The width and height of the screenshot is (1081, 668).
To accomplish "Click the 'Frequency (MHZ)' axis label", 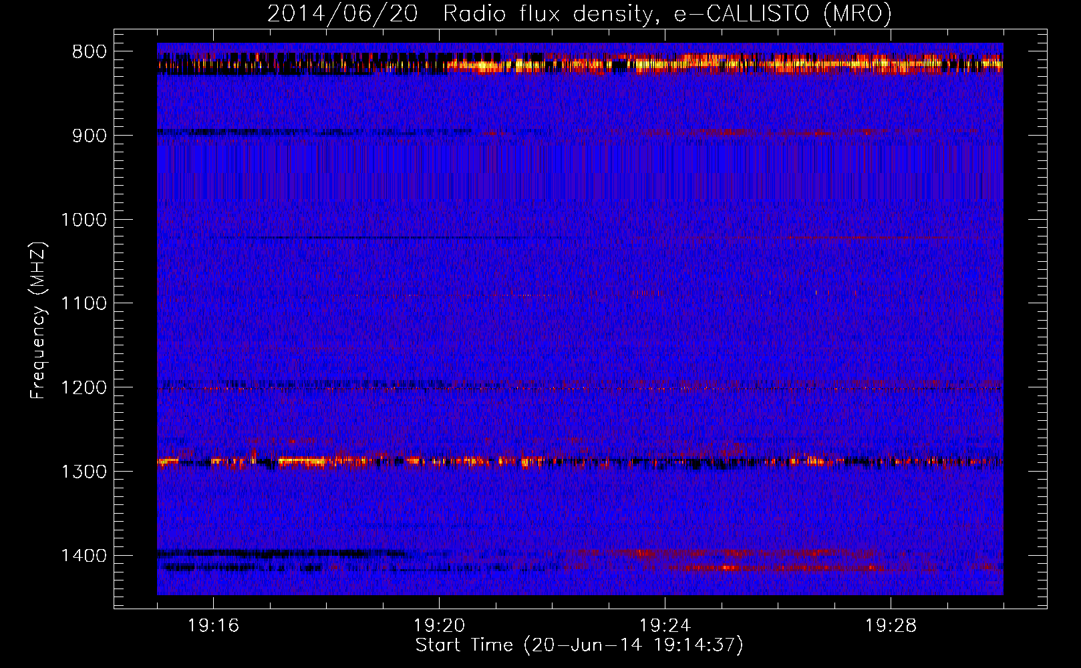I will pos(38,321).
